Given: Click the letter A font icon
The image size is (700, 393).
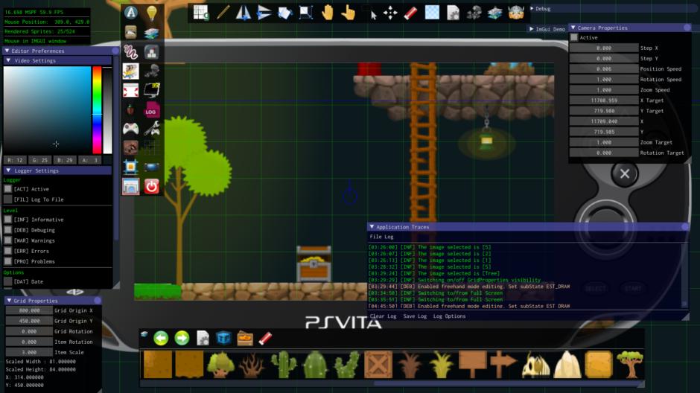Looking at the screenshot, I should point(131,13).
